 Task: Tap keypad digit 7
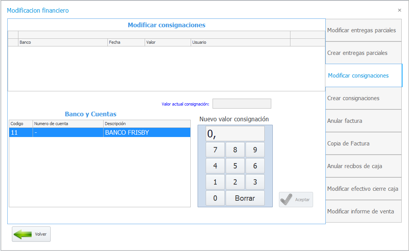[x=215, y=150]
